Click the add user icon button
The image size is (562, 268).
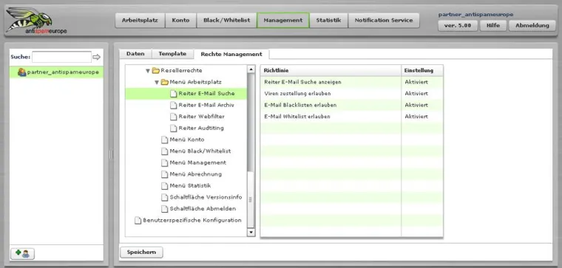23,254
